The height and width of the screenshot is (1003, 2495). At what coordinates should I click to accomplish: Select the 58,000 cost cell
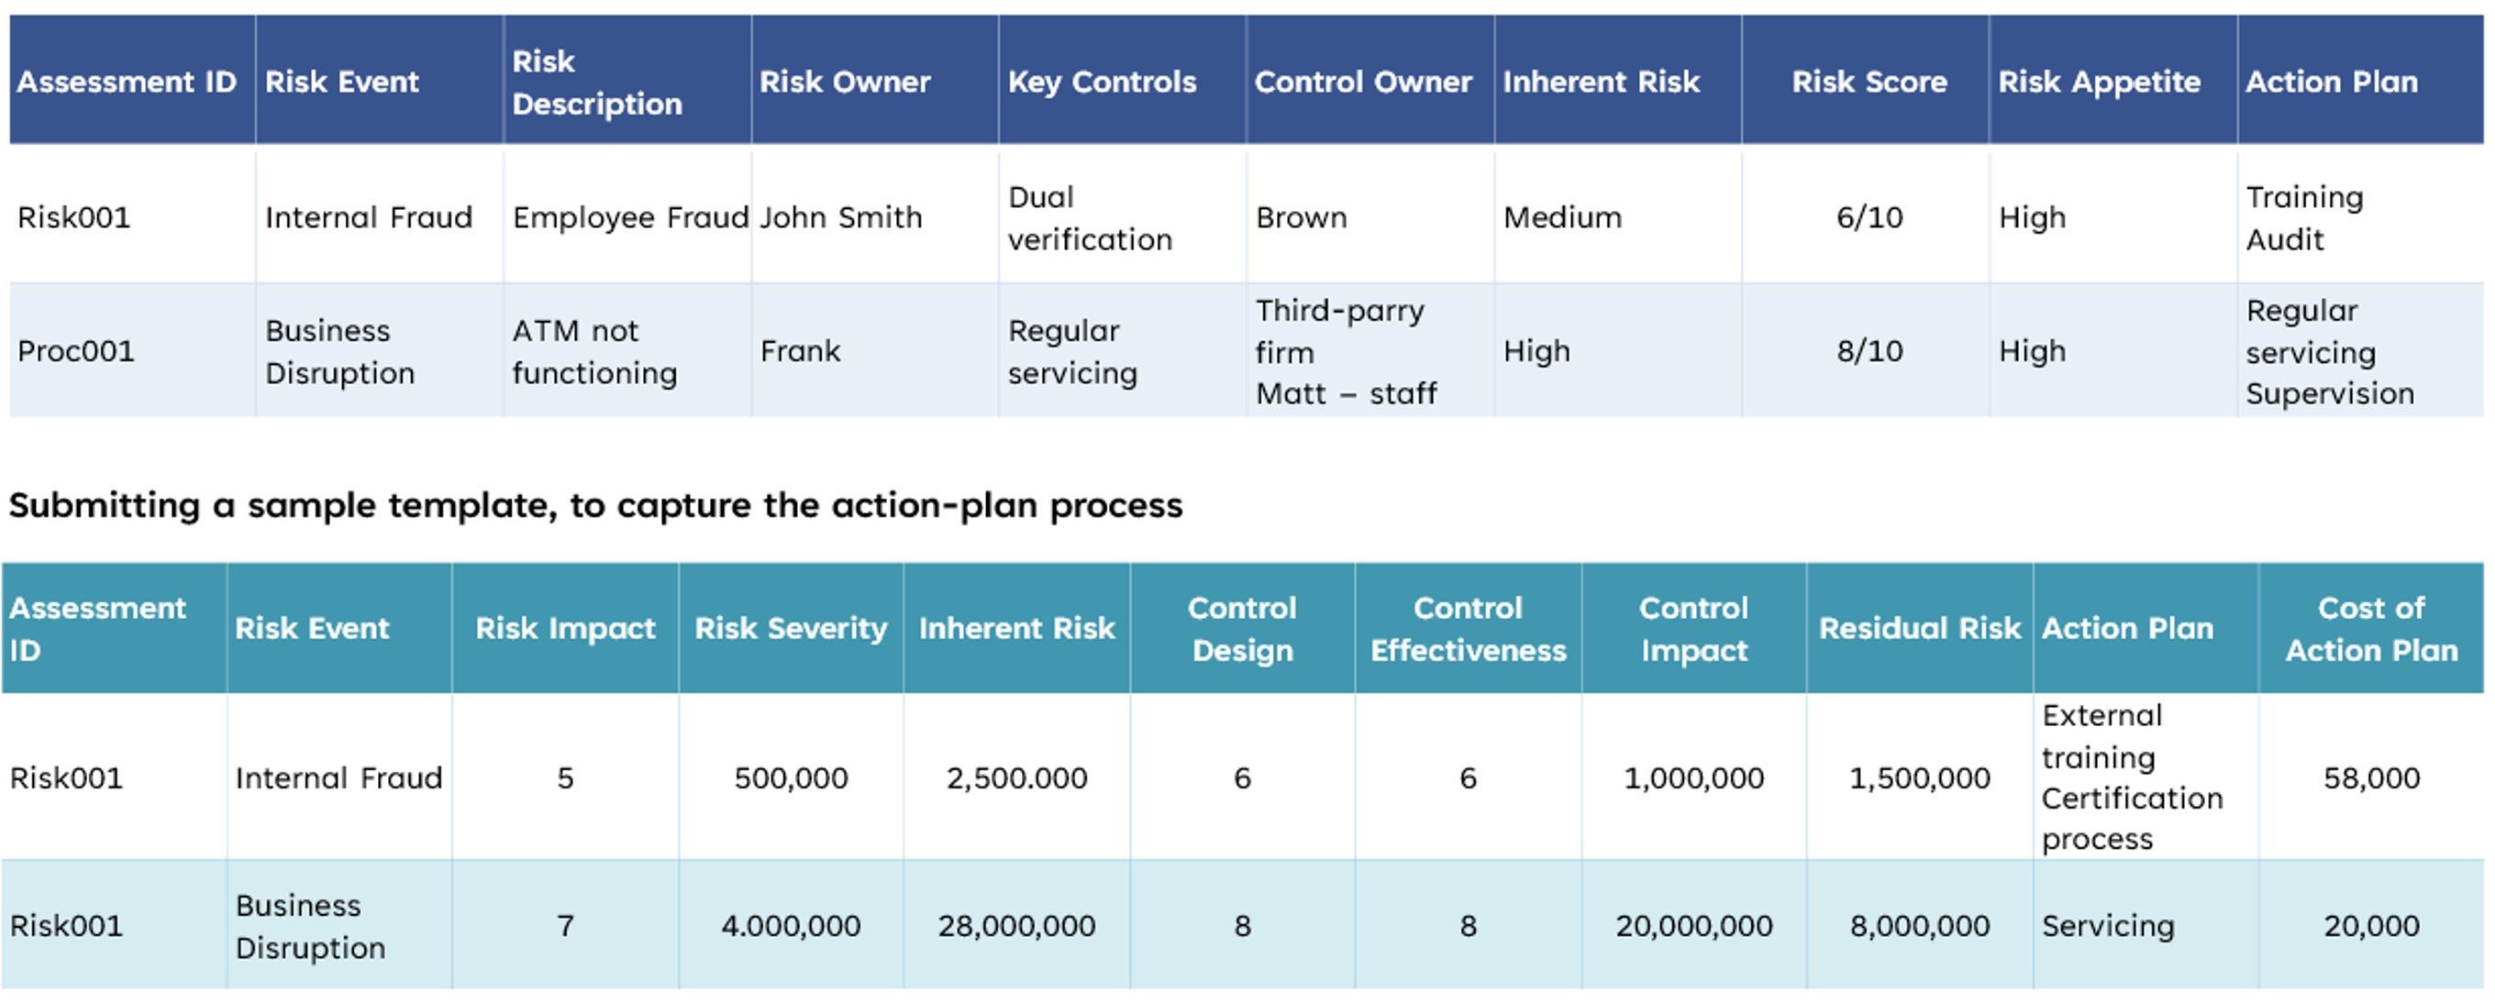click(2370, 777)
